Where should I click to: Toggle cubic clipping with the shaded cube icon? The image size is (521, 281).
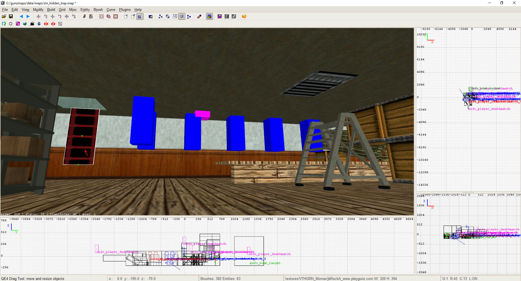pyautogui.click(x=140, y=16)
